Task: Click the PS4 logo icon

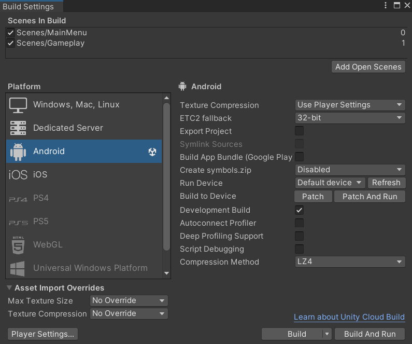Action: point(18,199)
